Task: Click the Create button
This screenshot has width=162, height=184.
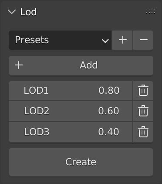Action: [x=81, y=162]
